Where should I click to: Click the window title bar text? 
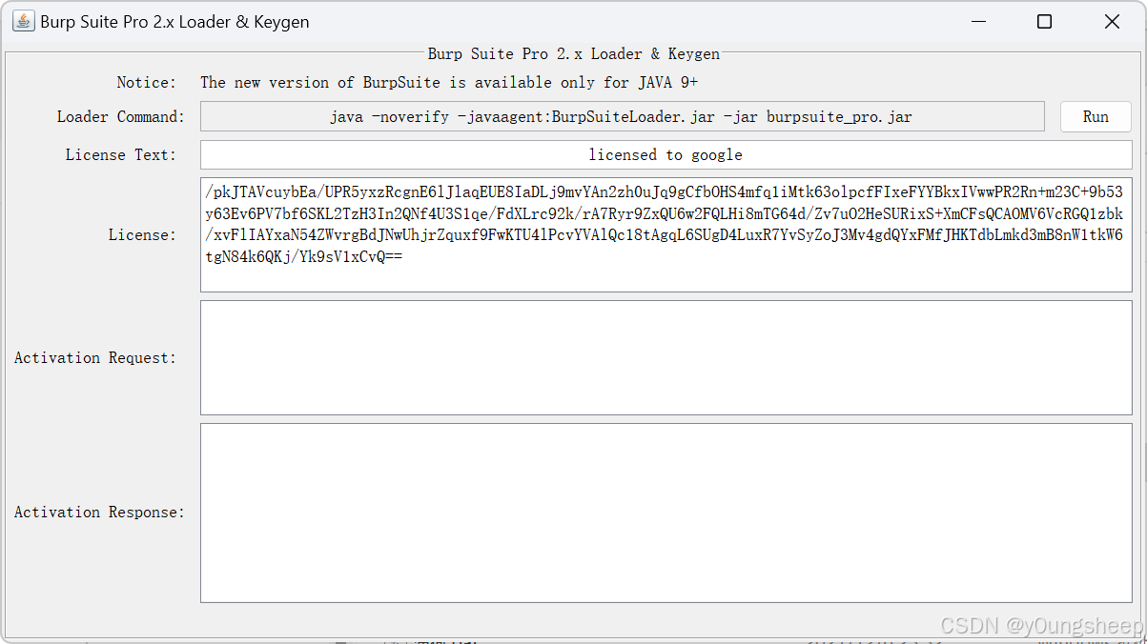click(174, 22)
